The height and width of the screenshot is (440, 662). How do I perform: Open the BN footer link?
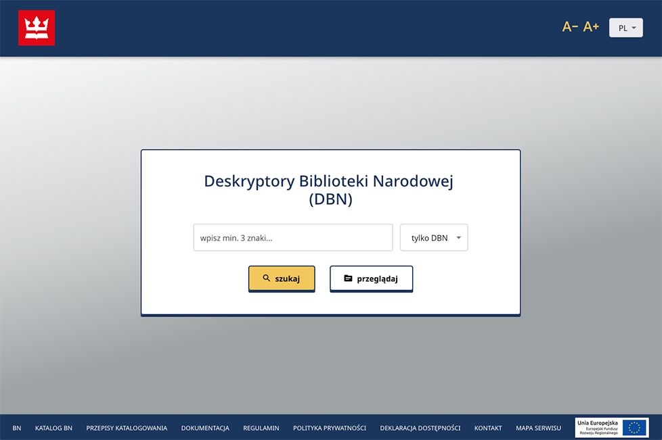click(x=17, y=429)
